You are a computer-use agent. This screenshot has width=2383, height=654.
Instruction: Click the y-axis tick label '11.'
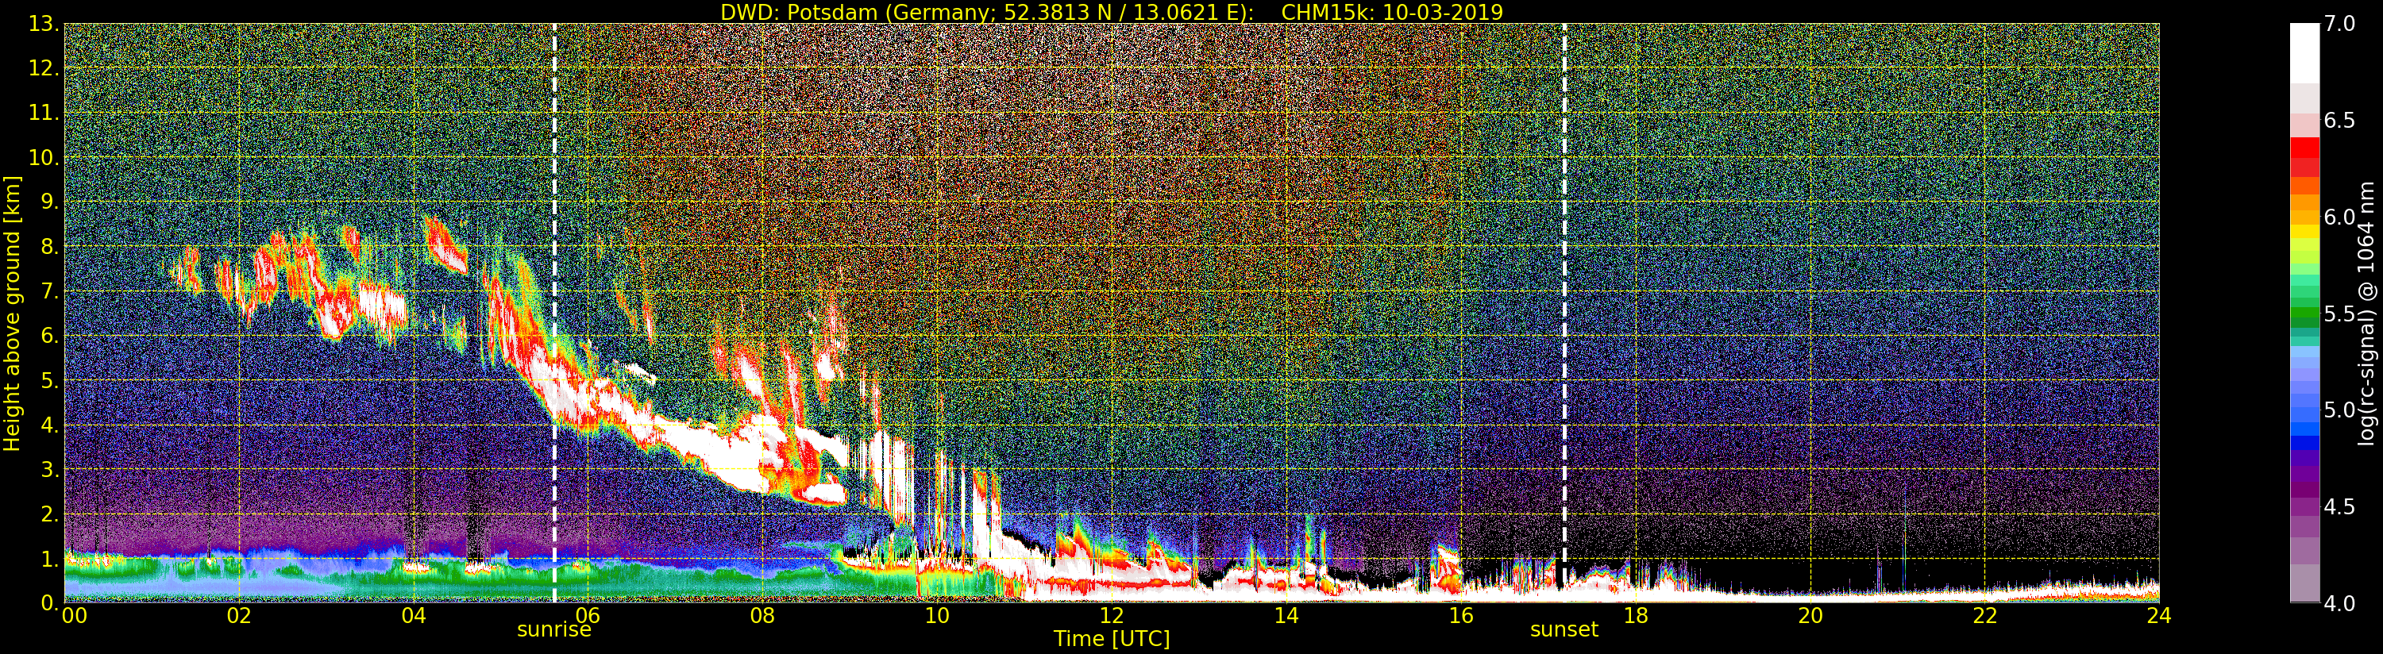point(44,113)
